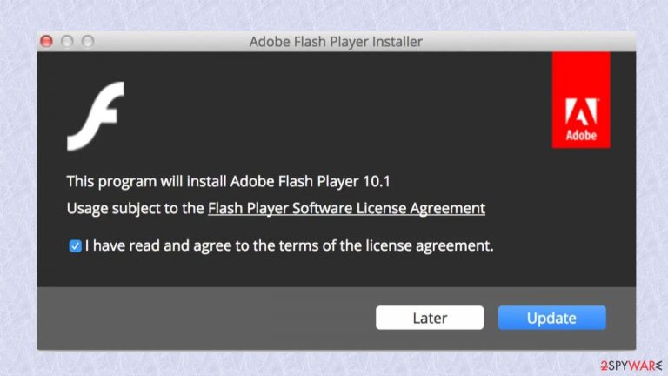This screenshot has width=668, height=376.
Task: Click the white 'A' symbol in Adobe badge
Action: [x=581, y=111]
